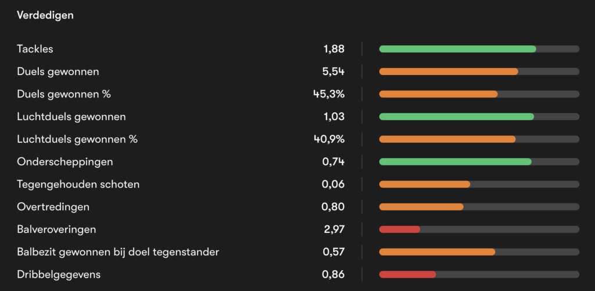The height and width of the screenshot is (291, 595).
Task: Select the Overtredingen stat label
Action: click(53, 207)
